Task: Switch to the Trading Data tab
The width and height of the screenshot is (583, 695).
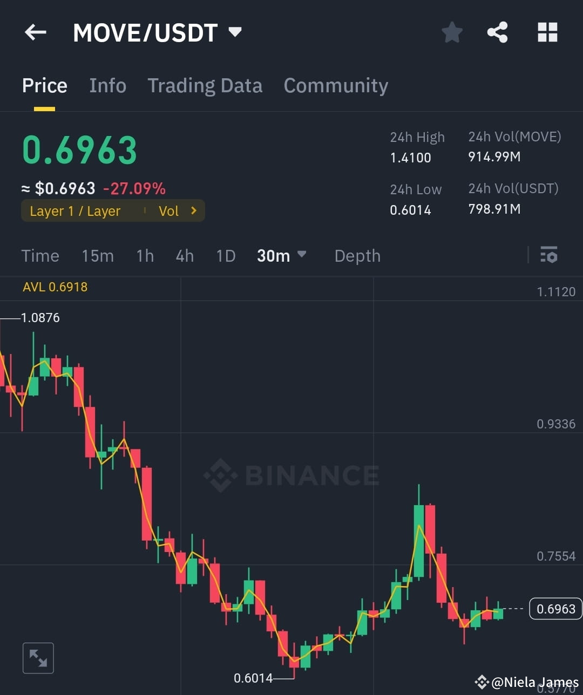Action: point(205,85)
